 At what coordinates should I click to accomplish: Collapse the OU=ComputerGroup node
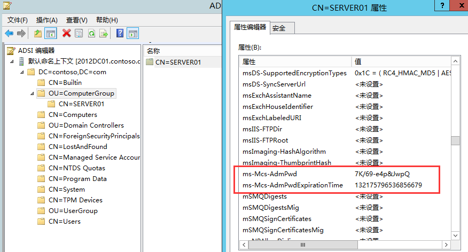tap(32, 94)
